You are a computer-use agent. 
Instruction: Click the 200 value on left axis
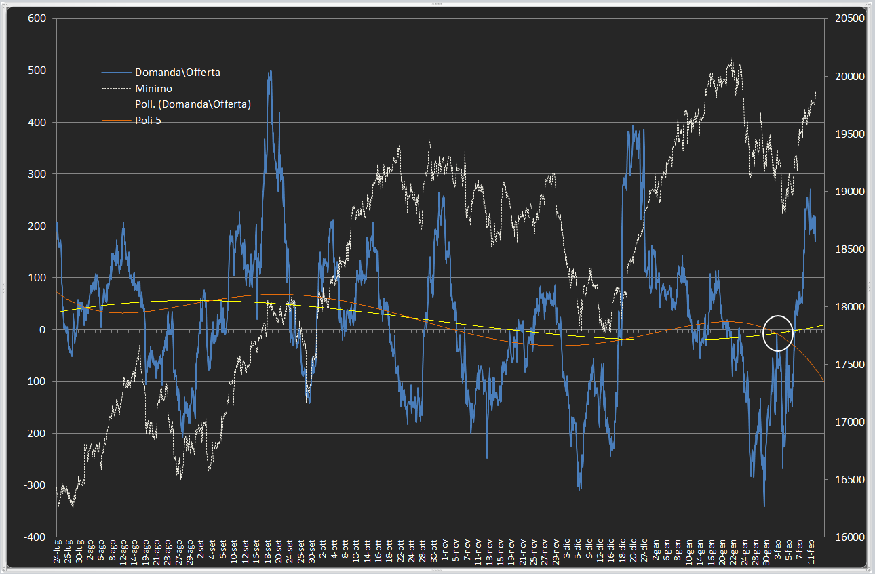pyautogui.click(x=37, y=226)
